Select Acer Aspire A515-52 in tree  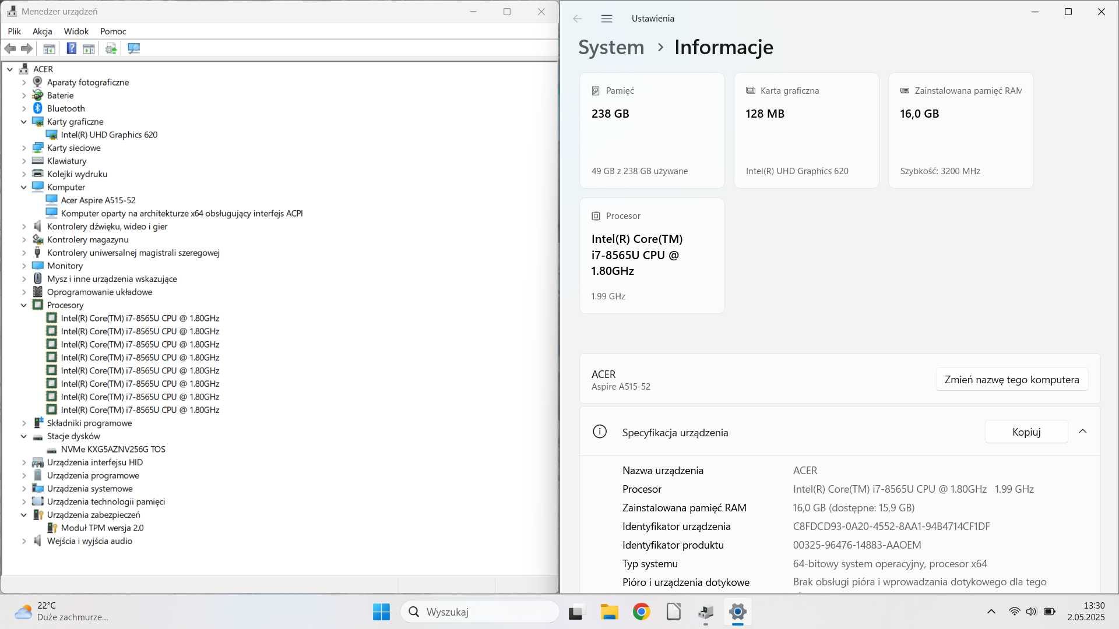[x=98, y=200]
